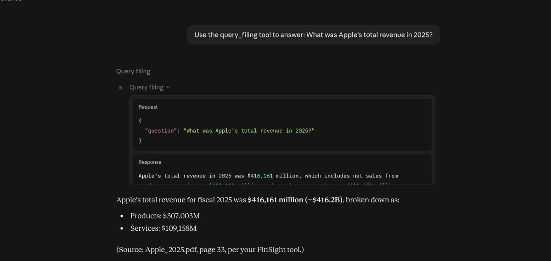
Task: Click the 'Services: $109,158M' bullet
Action: tap(163, 228)
